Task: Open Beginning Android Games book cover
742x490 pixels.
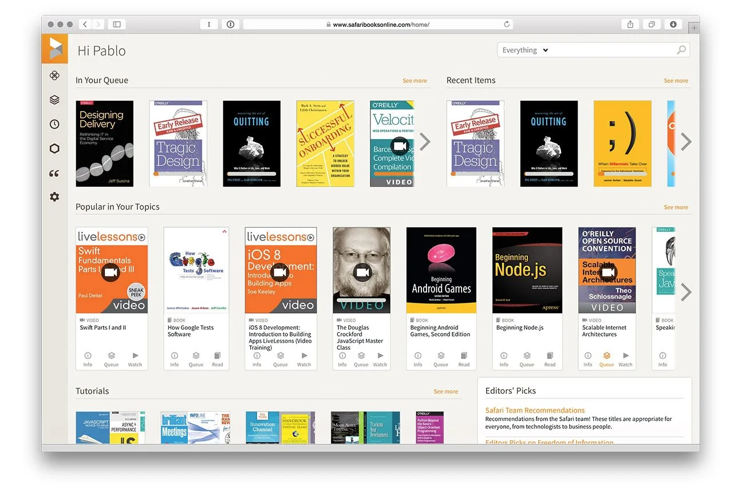Action: 441,270
